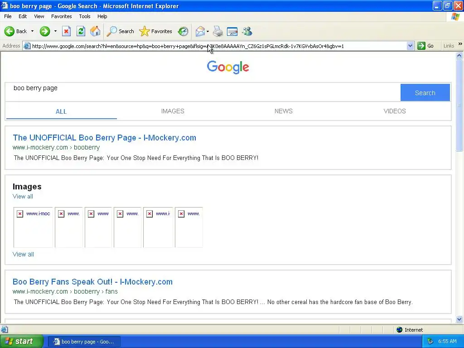
Task: Click the Internet zone globe in status bar
Action: [400, 330]
